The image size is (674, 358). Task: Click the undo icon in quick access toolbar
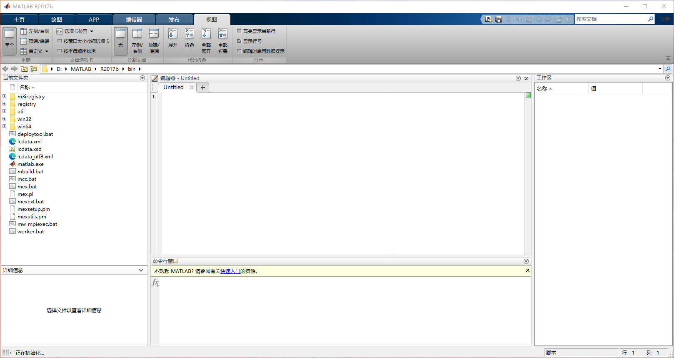[539, 19]
